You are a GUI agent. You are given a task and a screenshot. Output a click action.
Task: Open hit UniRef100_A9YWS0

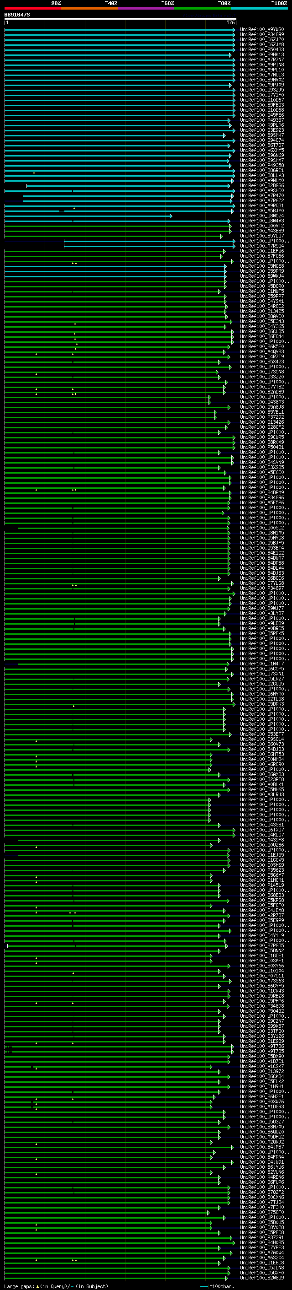[x=261, y=30]
